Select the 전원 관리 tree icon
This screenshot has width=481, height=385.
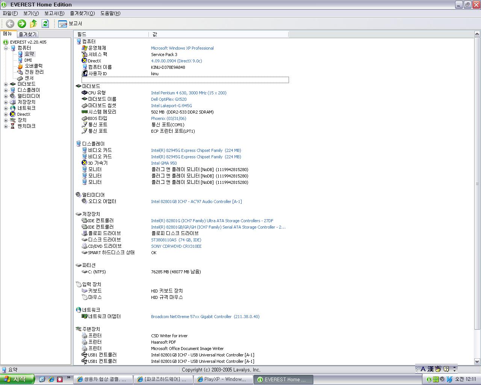20,72
